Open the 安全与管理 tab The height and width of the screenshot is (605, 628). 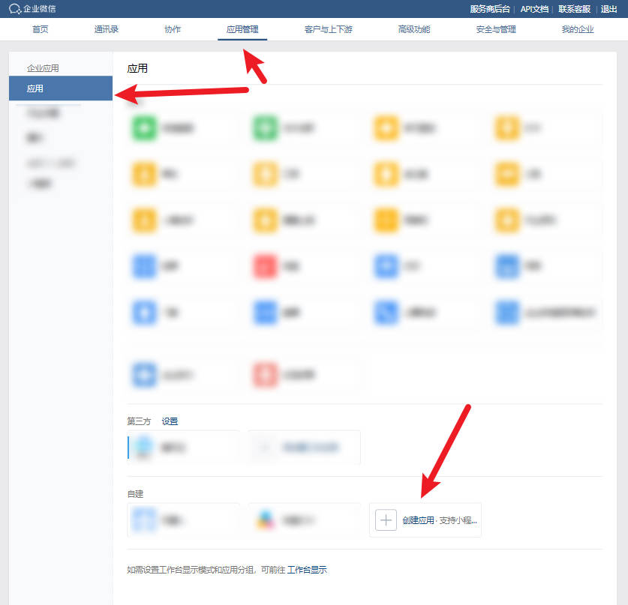496,29
